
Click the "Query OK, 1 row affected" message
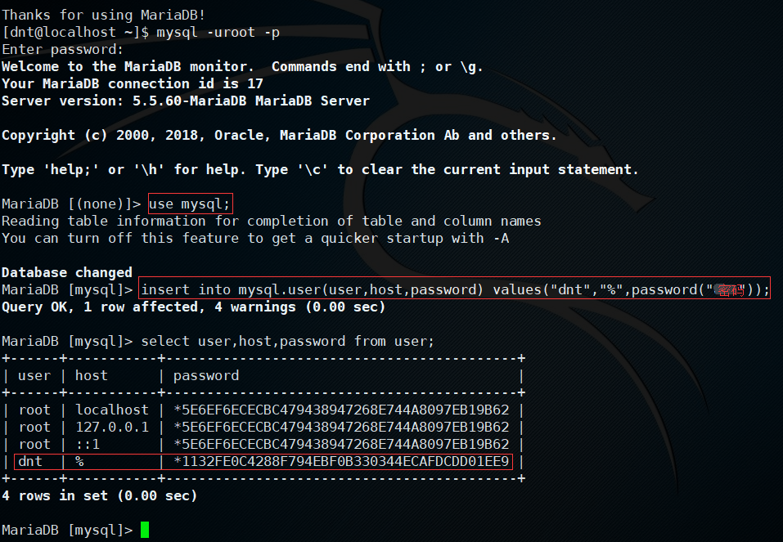[x=193, y=307]
